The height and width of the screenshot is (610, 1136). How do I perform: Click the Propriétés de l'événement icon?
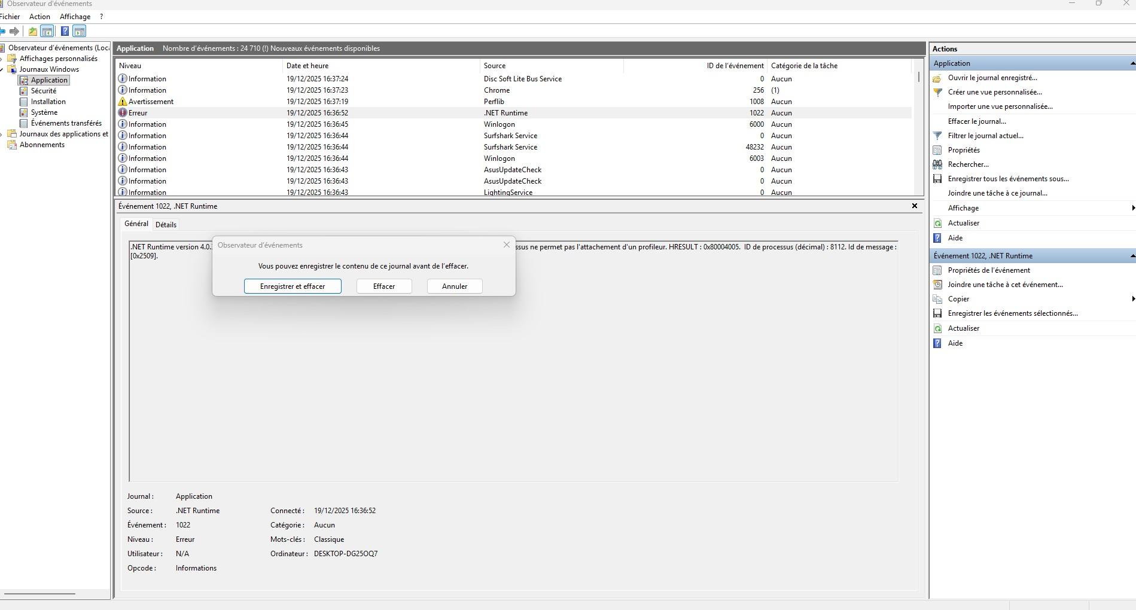(937, 270)
